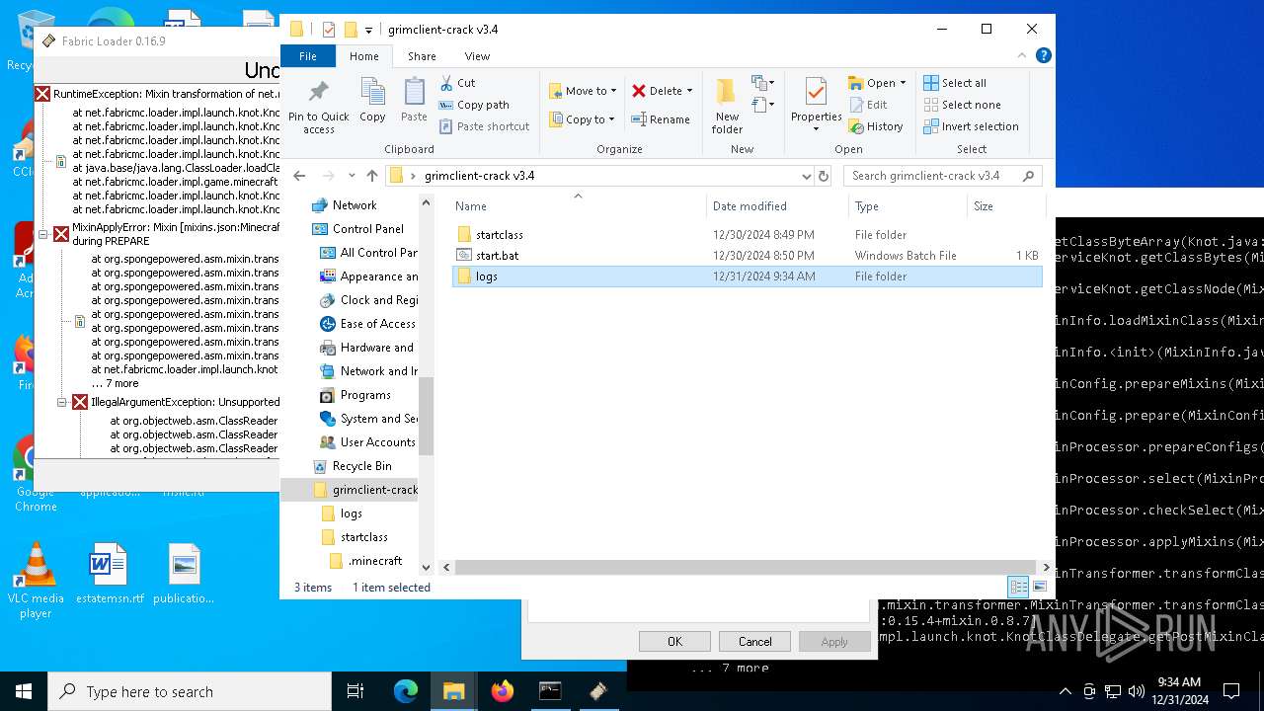The width and height of the screenshot is (1264, 711).
Task: Expand the Open button's dropdown arrow
Action: click(x=903, y=83)
